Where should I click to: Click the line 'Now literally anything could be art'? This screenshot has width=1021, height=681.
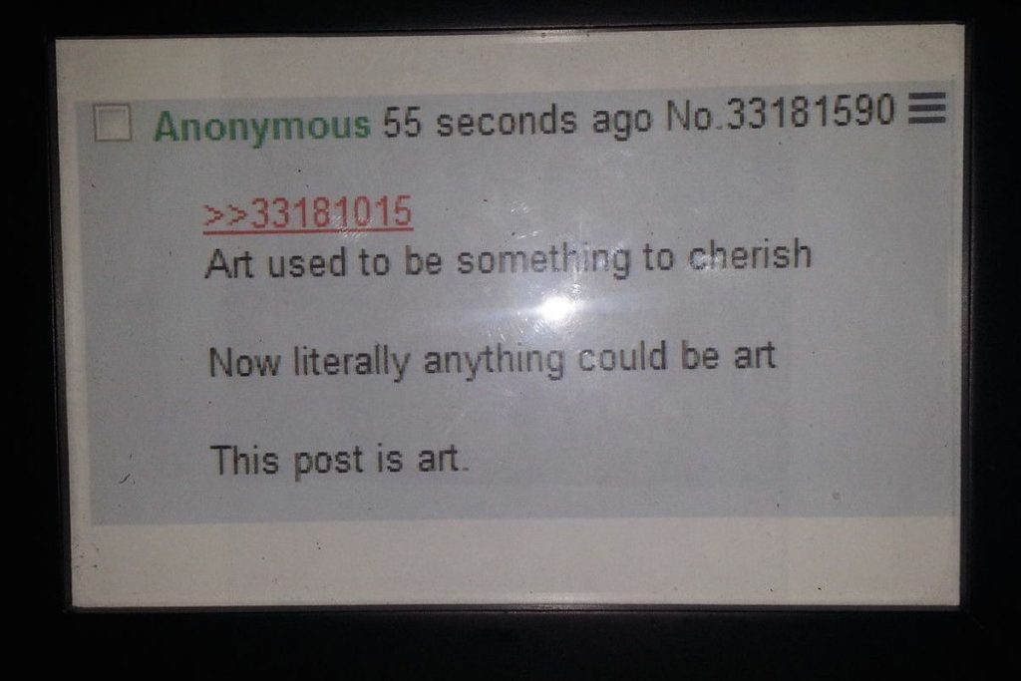pyautogui.click(x=493, y=360)
